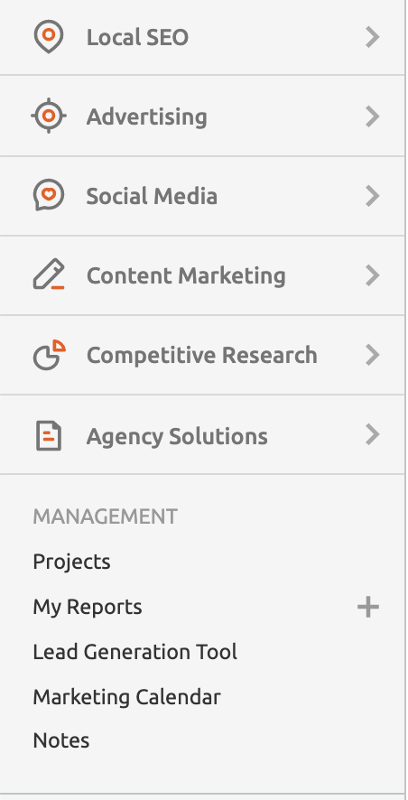The height and width of the screenshot is (800, 408).
Task: Open the Social Media menu section
Action: (202, 196)
